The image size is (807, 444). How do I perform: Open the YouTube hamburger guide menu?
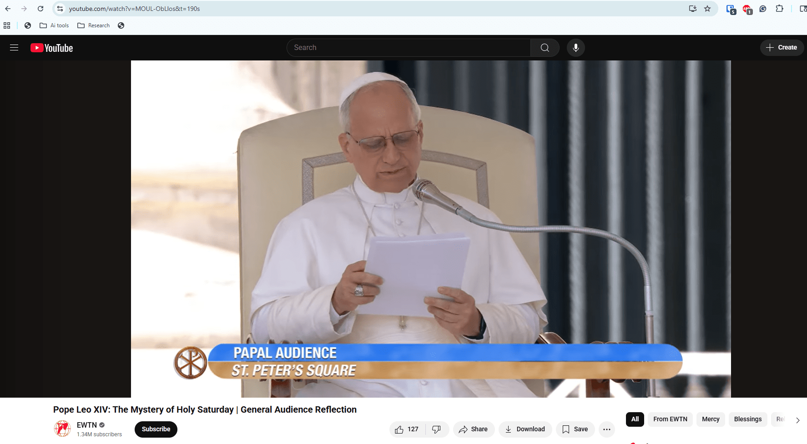click(14, 48)
